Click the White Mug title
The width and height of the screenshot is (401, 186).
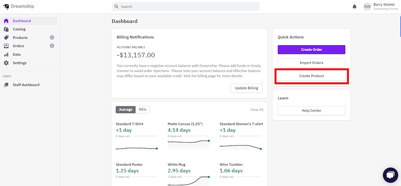[177, 164]
